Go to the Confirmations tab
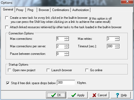Viewport: 134px width, 100px height. pyautogui.click(x=61, y=10)
